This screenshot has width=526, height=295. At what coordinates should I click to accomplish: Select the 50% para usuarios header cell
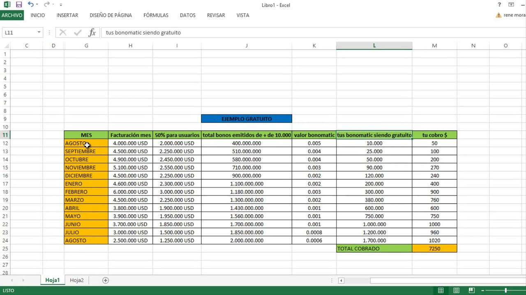click(177, 135)
